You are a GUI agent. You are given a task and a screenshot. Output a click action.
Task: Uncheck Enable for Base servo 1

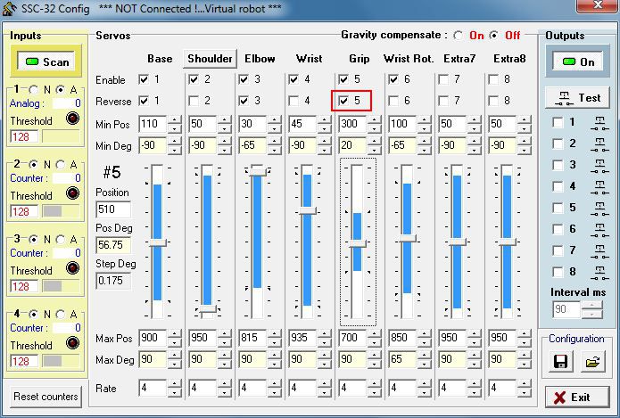pos(144,79)
